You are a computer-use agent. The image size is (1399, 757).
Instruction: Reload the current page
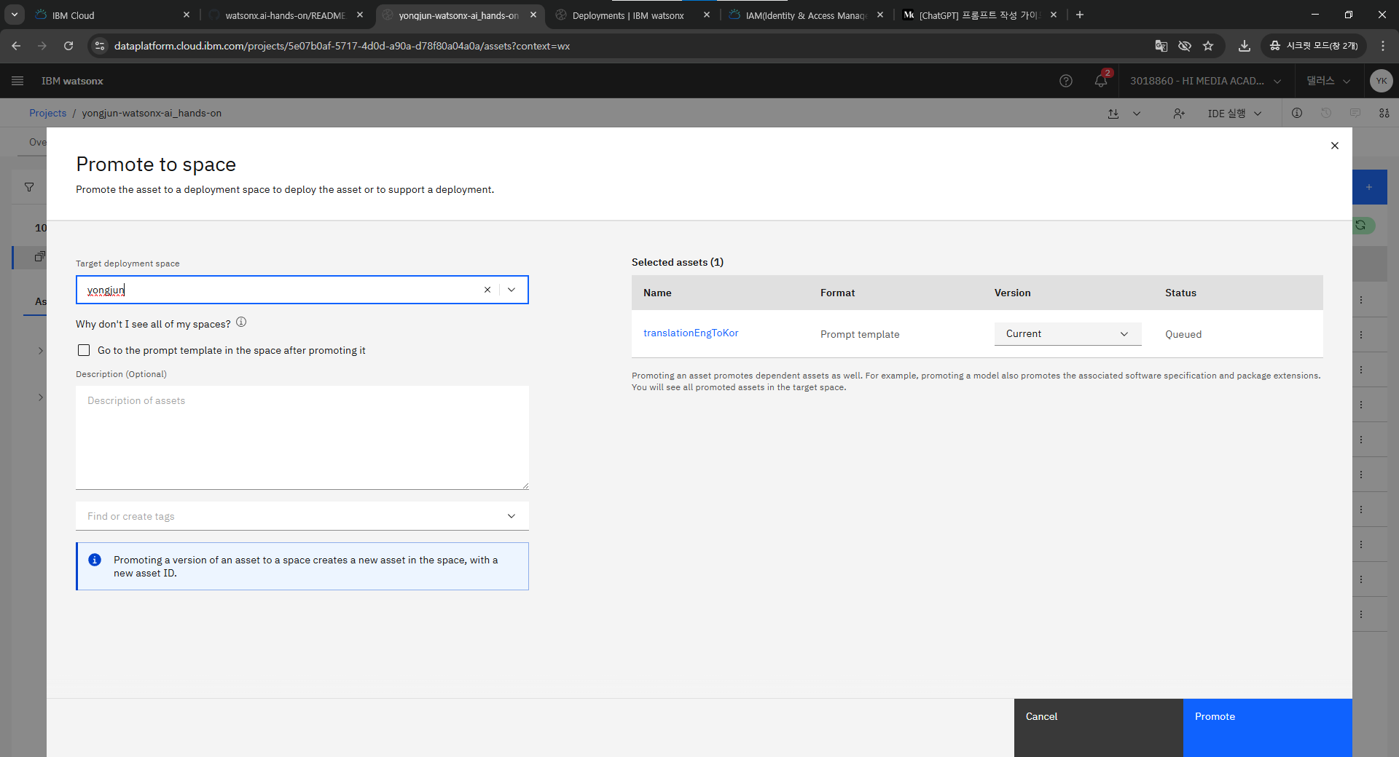pos(68,46)
